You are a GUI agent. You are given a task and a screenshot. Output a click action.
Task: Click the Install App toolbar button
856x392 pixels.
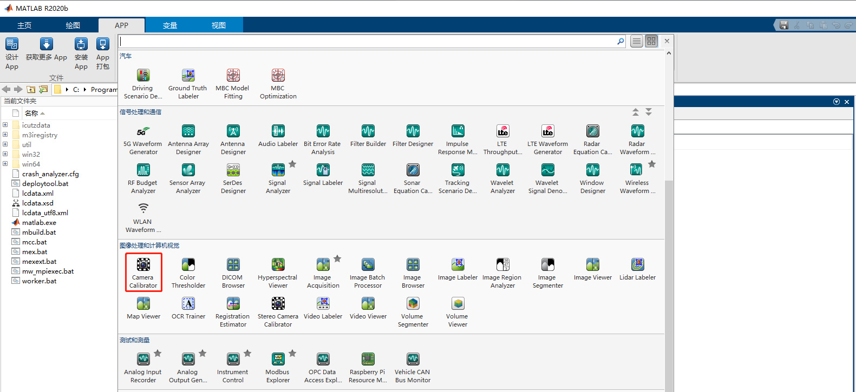click(81, 54)
